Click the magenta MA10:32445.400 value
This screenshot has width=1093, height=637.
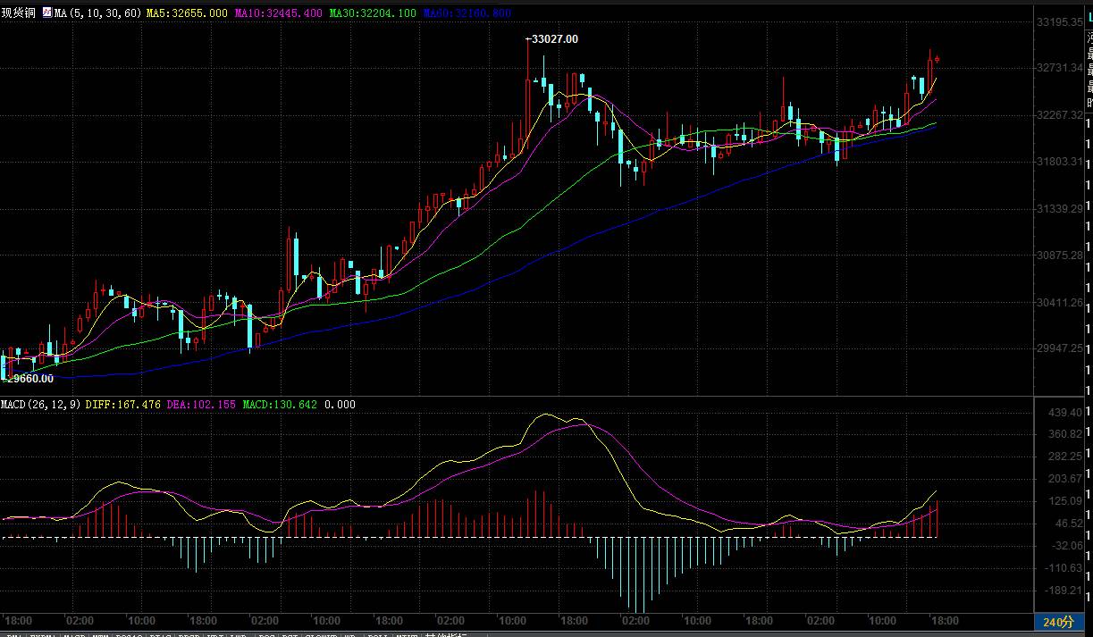pos(278,13)
